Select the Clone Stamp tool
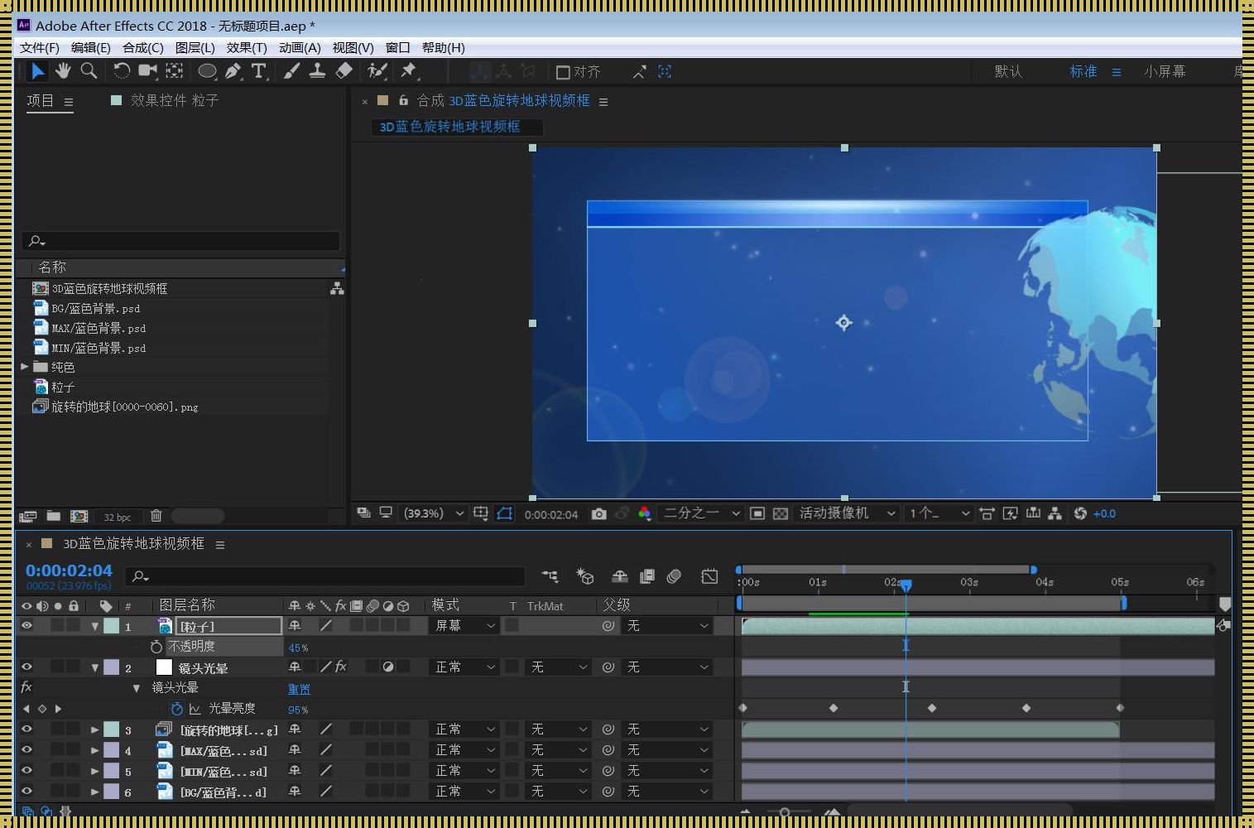This screenshot has height=828, width=1254. 317,71
